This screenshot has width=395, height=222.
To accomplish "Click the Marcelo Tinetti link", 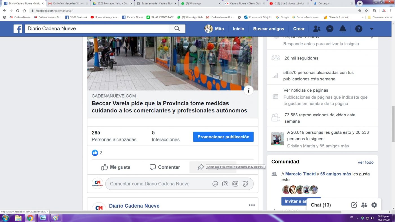I will coord(300,174).
